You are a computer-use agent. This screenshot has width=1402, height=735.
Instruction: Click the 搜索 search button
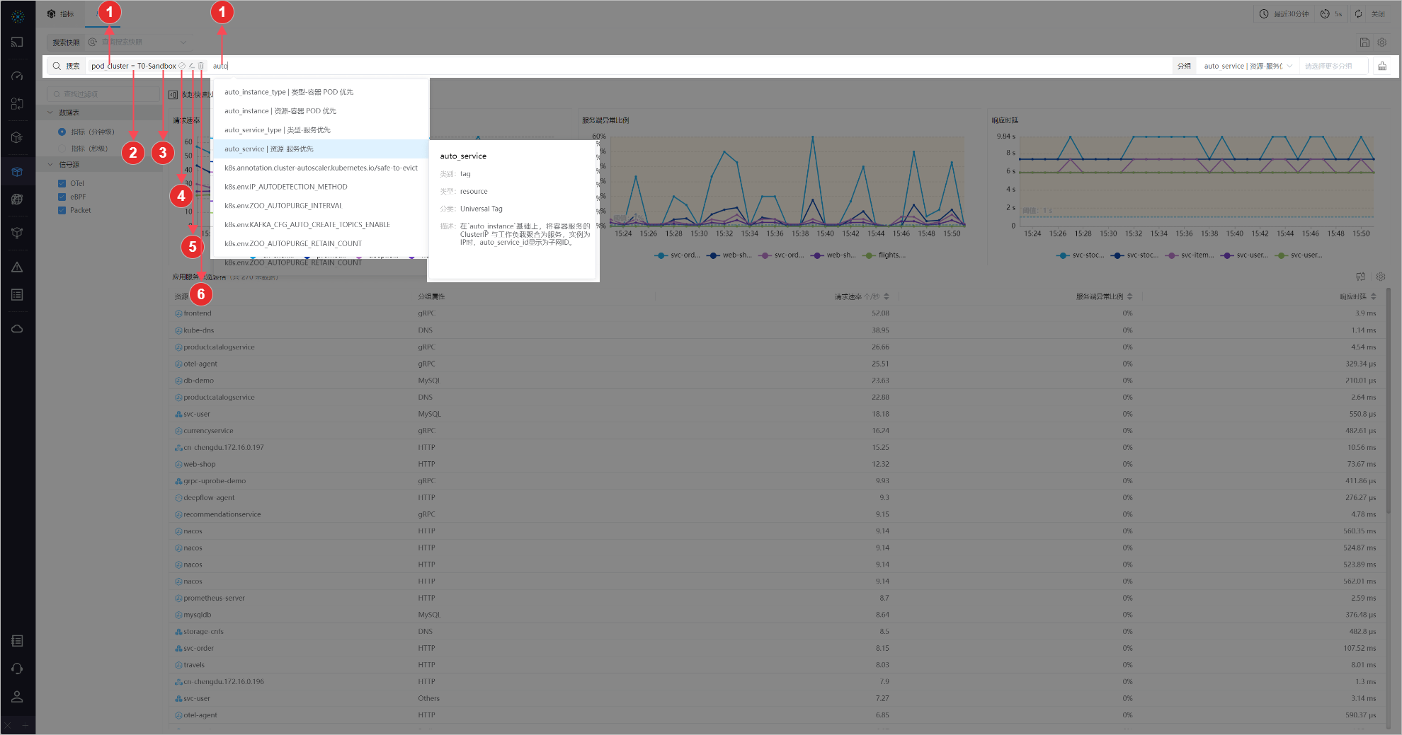tap(66, 66)
